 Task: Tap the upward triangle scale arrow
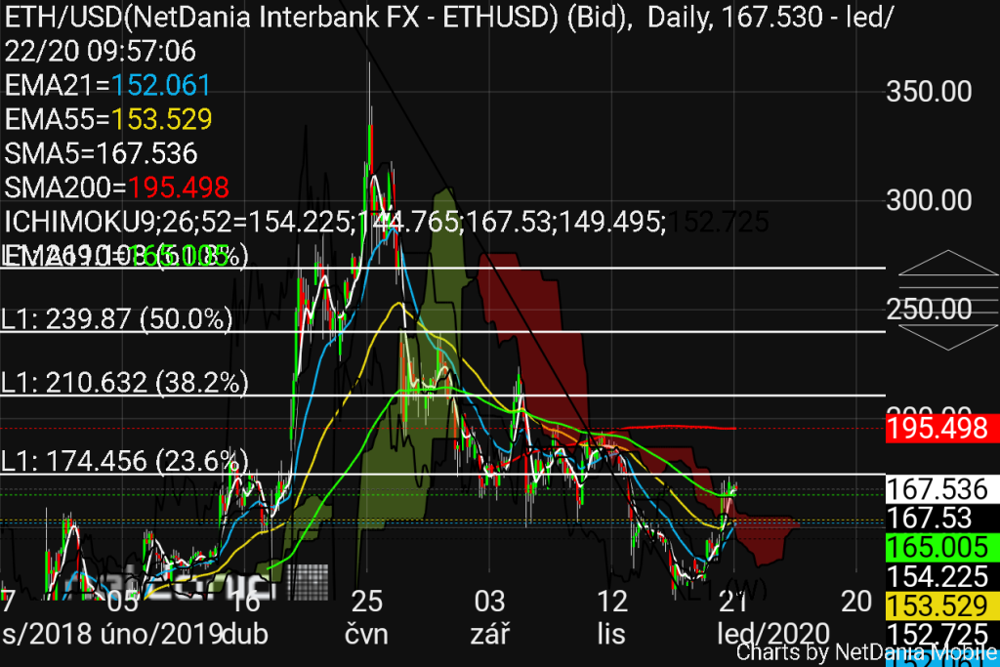coord(947,263)
